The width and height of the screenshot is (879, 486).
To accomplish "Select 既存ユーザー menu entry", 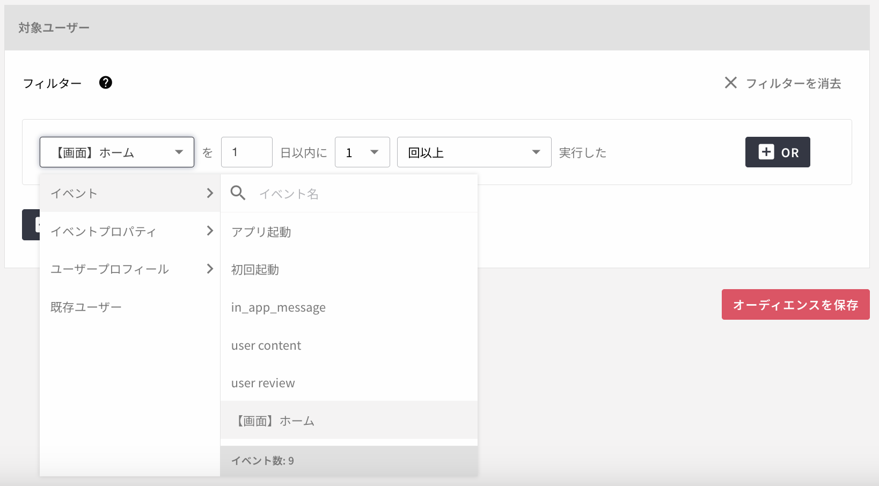I will [x=130, y=307].
